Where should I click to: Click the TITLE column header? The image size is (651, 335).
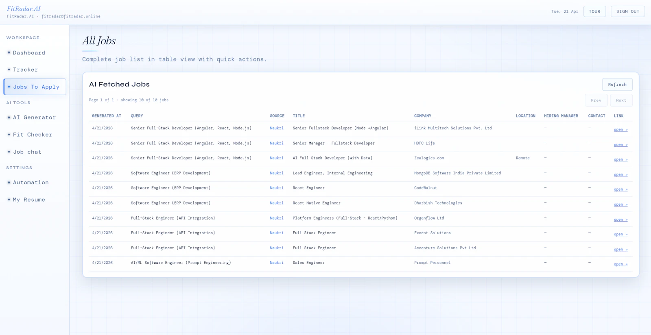coord(299,116)
